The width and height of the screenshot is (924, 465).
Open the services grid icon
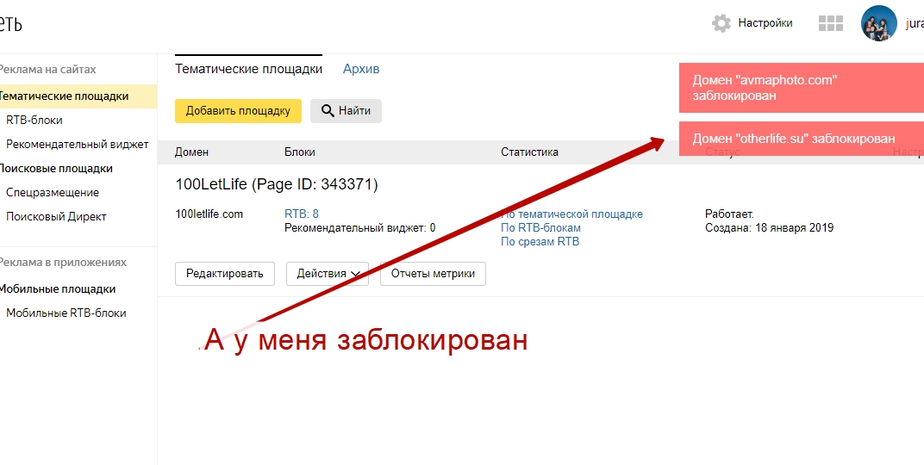coord(831,23)
